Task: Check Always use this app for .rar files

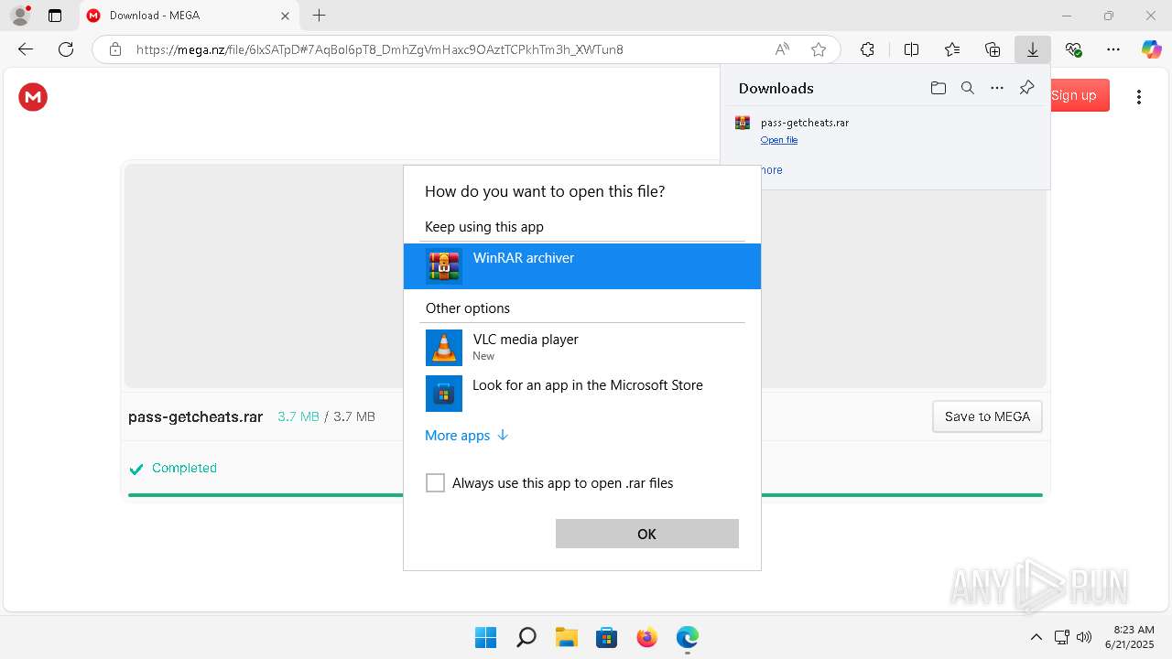Action: click(x=435, y=483)
